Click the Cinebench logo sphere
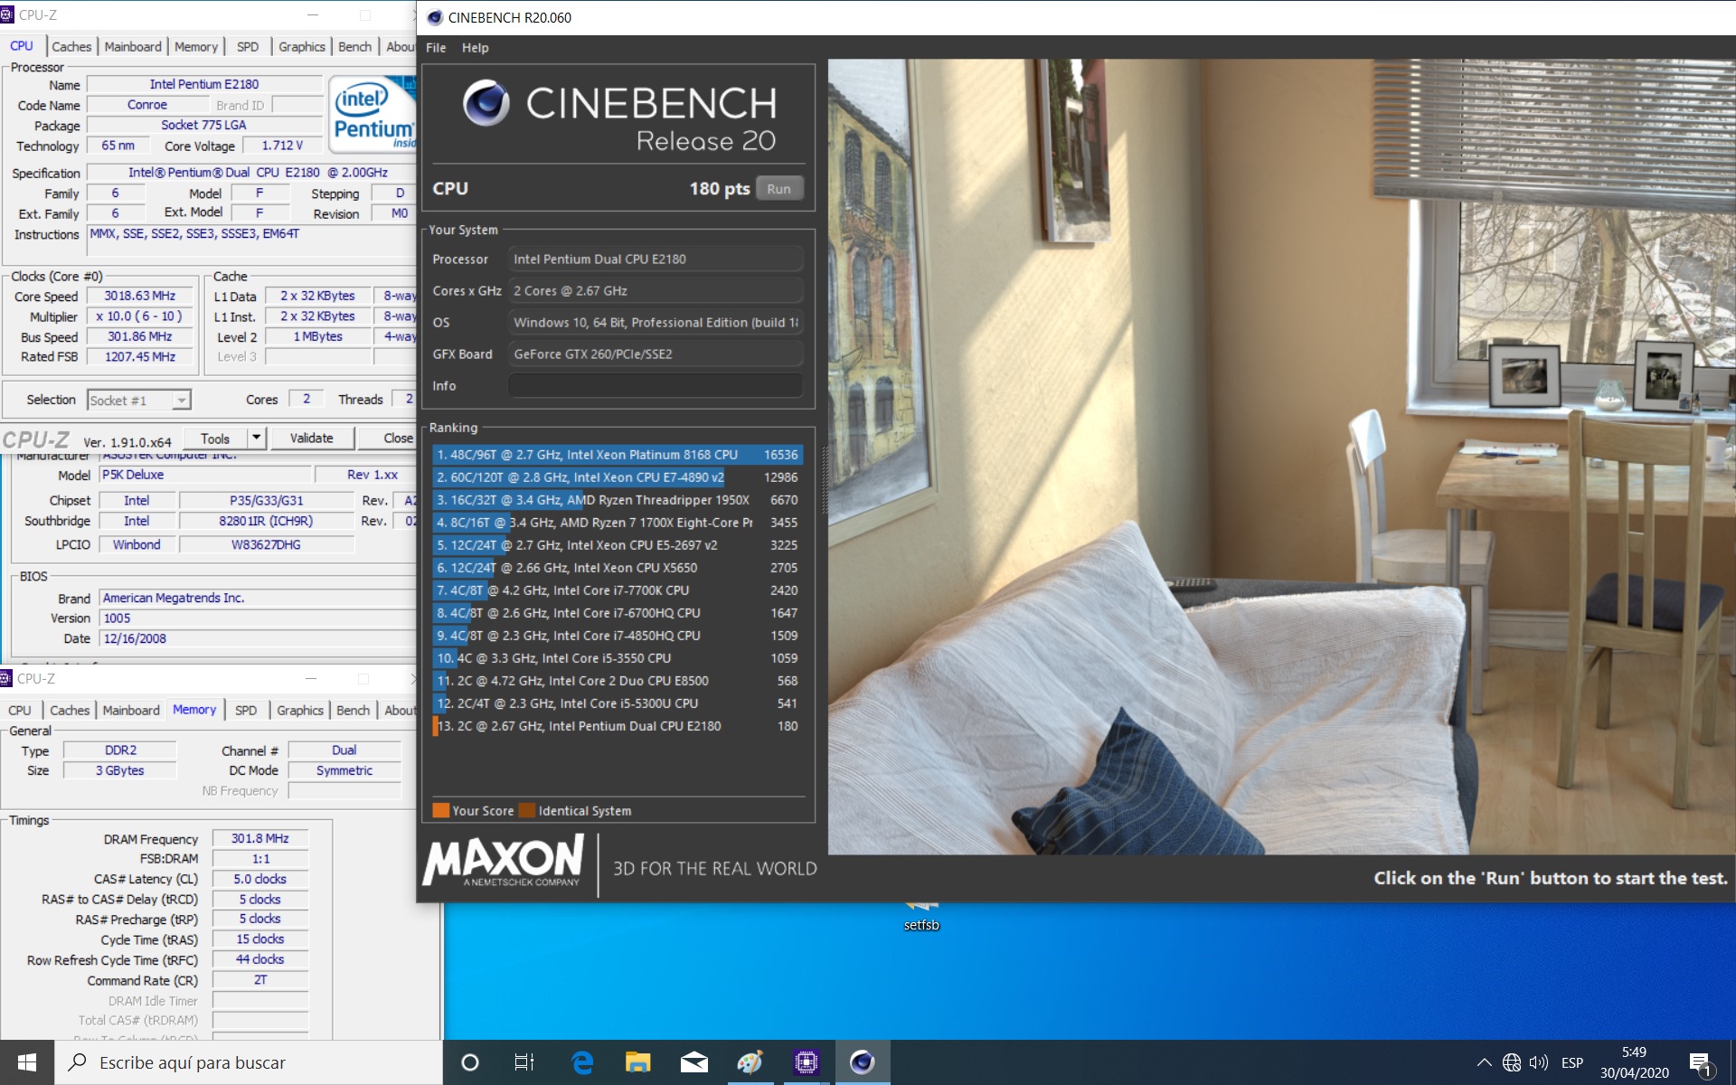The width and height of the screenshot is (1736, 1085). (x=486, y=103)
